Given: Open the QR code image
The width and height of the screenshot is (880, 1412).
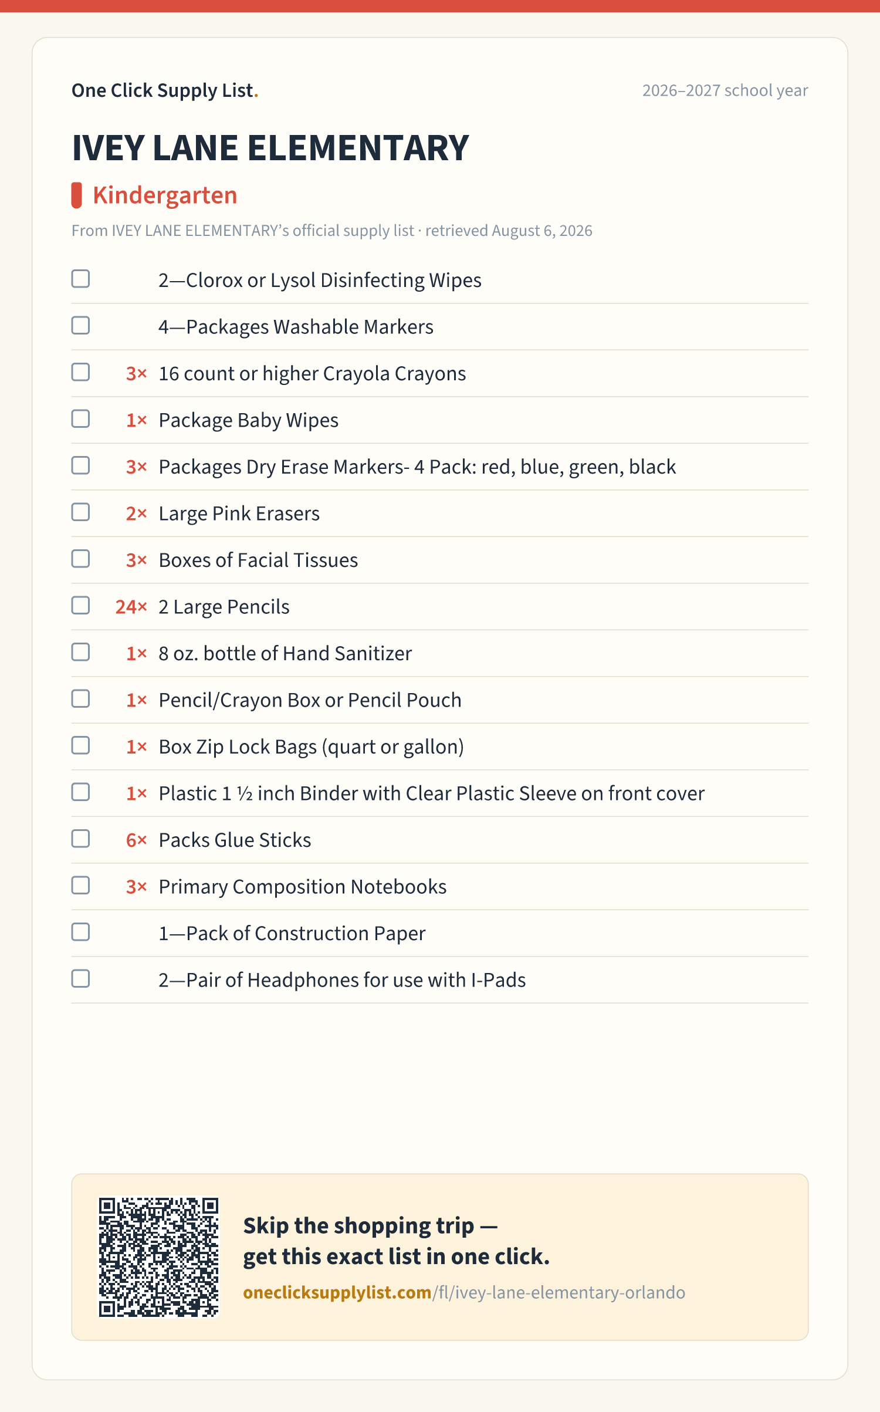Looking at the screenshot, I should click(158, 1258).
